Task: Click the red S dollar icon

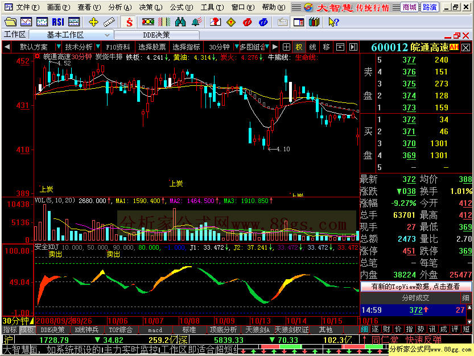Action: [x=129, y=22]
